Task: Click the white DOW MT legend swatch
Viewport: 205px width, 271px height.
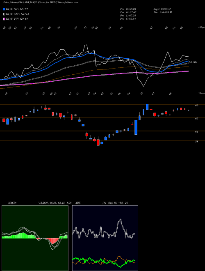Action: [4, 14]
